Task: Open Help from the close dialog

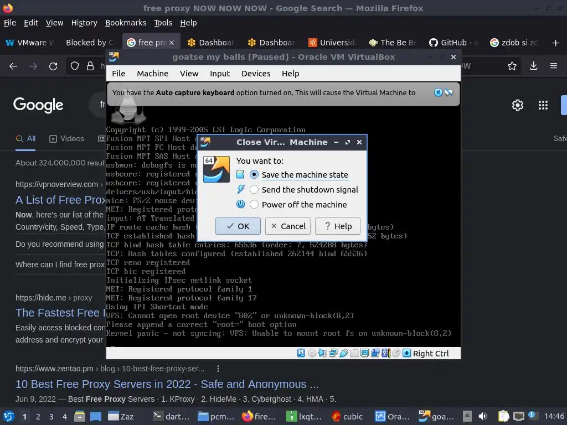Action: (338, 226)
